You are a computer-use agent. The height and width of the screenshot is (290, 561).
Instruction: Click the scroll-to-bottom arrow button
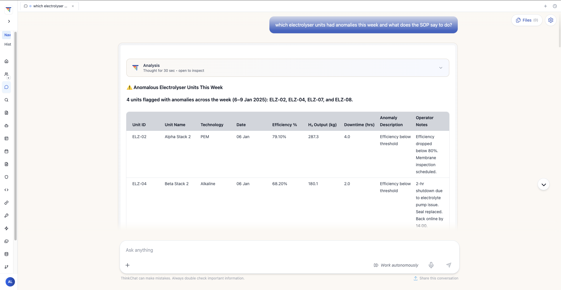[x=543, y=185]
